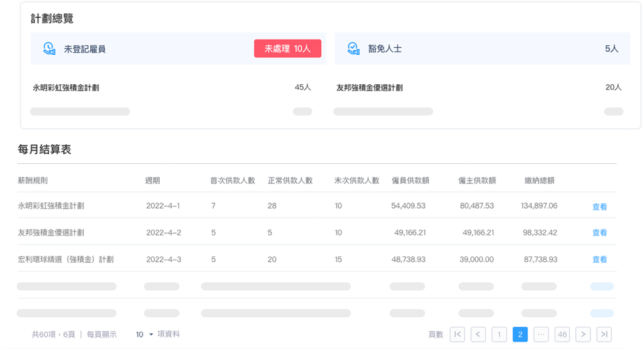
Task: View details for 永明彩虹強積金計劃 row
Action: (x=600, y=207)
